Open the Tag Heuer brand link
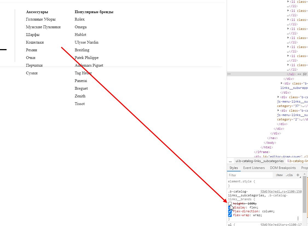This screenshot has width=308, height=226. (x=83, y=73)
